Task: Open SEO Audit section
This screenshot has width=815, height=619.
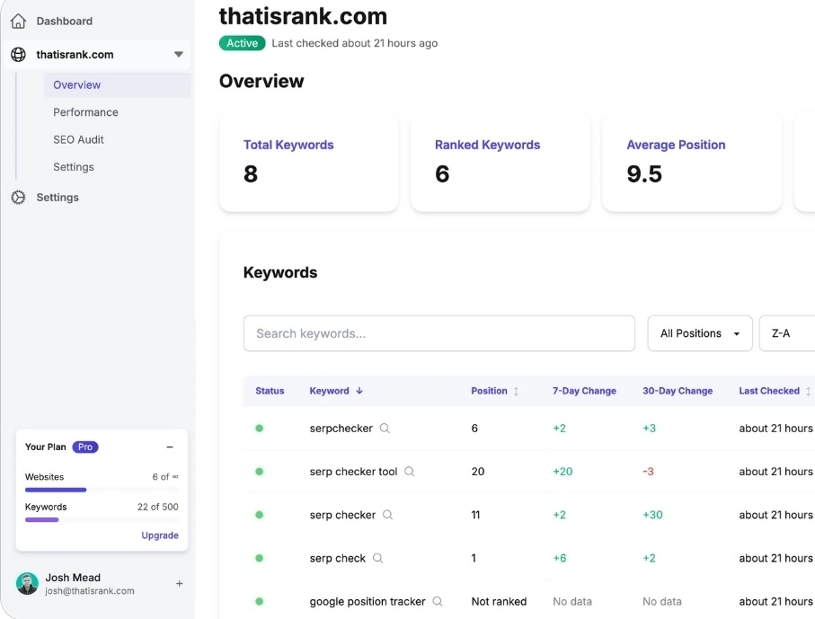Action: click(x=78, y=140)
